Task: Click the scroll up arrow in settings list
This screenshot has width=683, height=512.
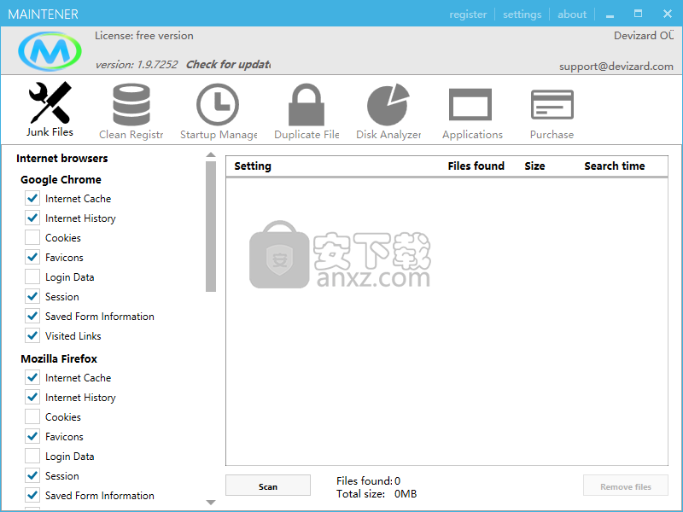Action: coord(211,155)
